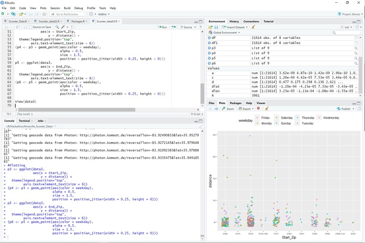The width and height of the screenshot is (365, 243).
Task: Expand the df data frame entry
Action: [x=209, y=38]
